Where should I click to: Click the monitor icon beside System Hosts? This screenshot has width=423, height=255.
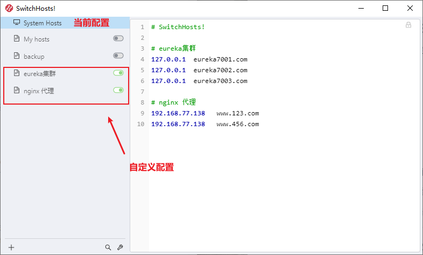point(17,23)
